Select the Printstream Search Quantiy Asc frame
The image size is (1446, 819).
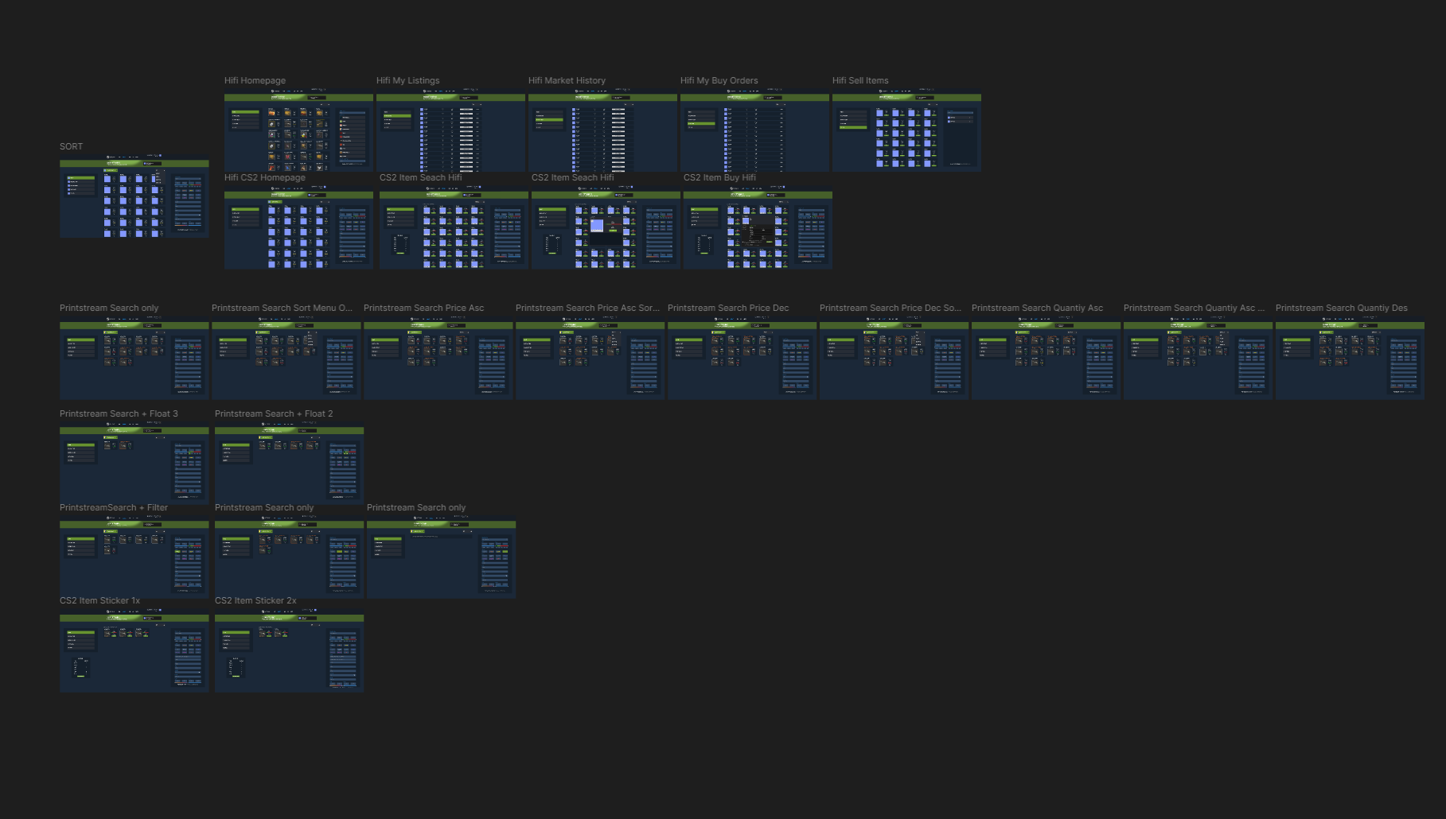1046,359
